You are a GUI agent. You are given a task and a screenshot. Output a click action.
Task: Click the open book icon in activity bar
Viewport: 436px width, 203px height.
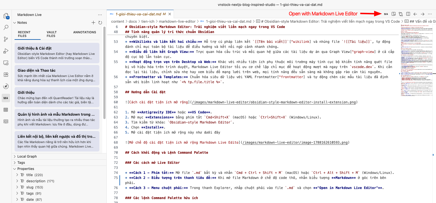pos(6,122)
